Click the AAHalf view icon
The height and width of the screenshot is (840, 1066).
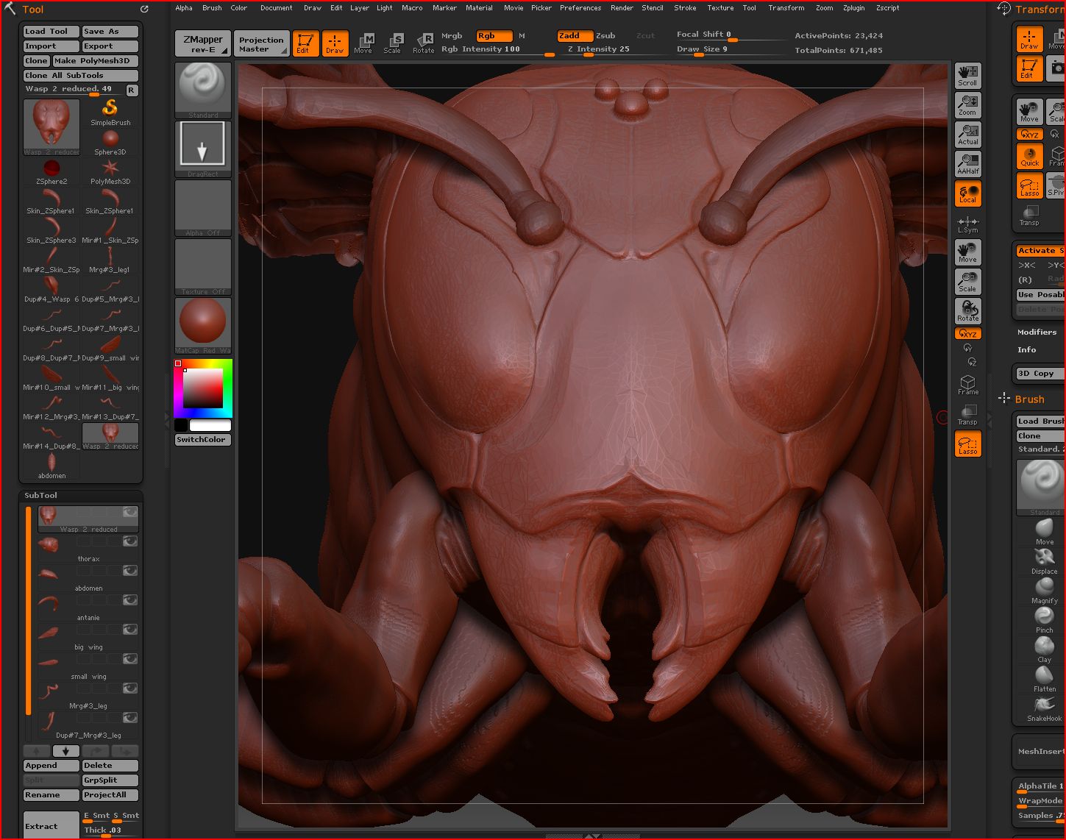pos(967,164)
